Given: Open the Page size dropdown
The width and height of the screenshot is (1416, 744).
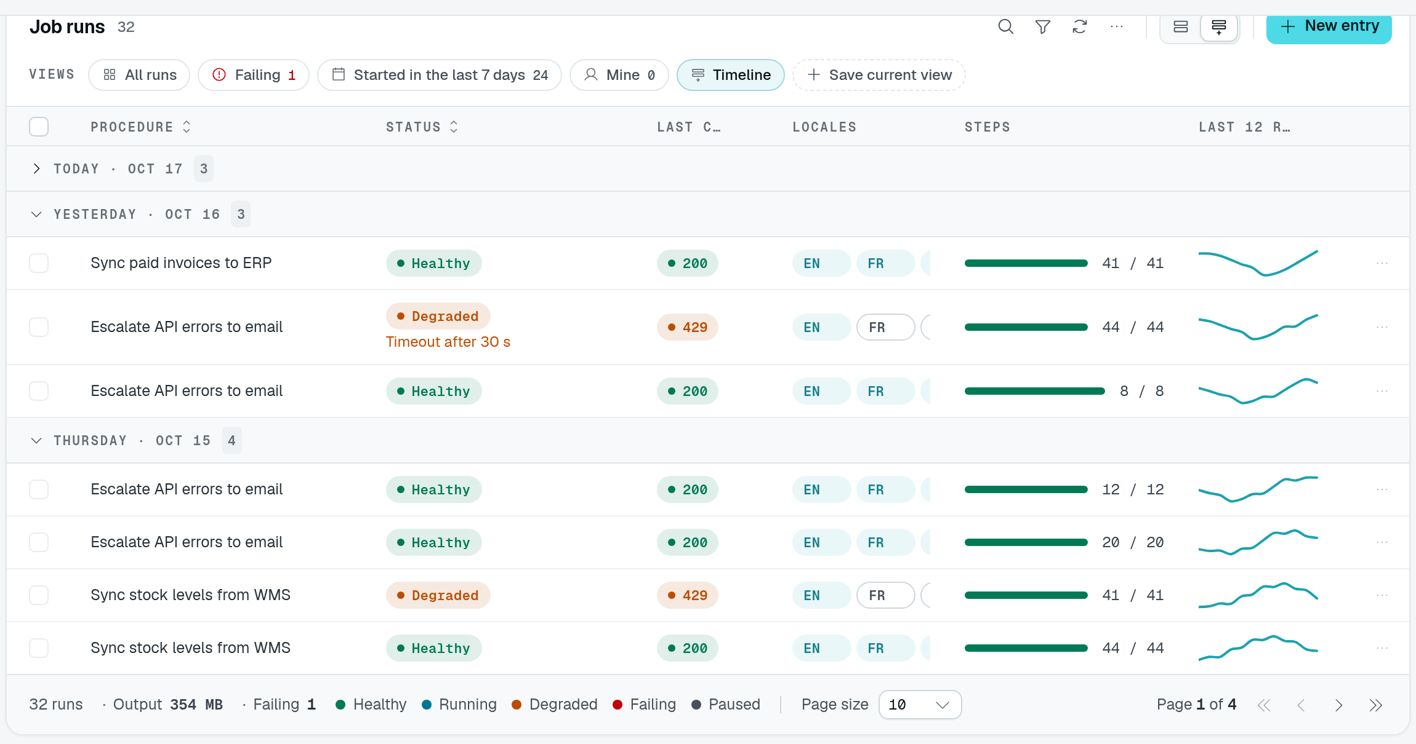Looking at the screenshot, I should (x=920, y=705).
